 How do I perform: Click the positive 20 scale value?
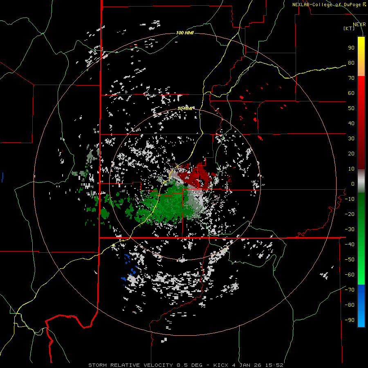click(351, 153)
